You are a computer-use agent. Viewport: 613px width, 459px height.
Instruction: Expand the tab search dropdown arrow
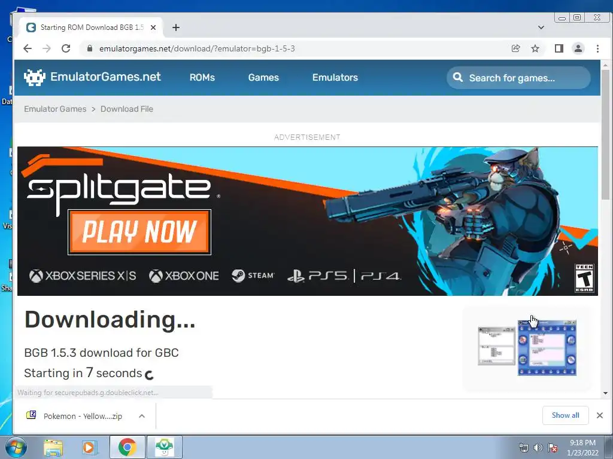[x=541, y=27]
